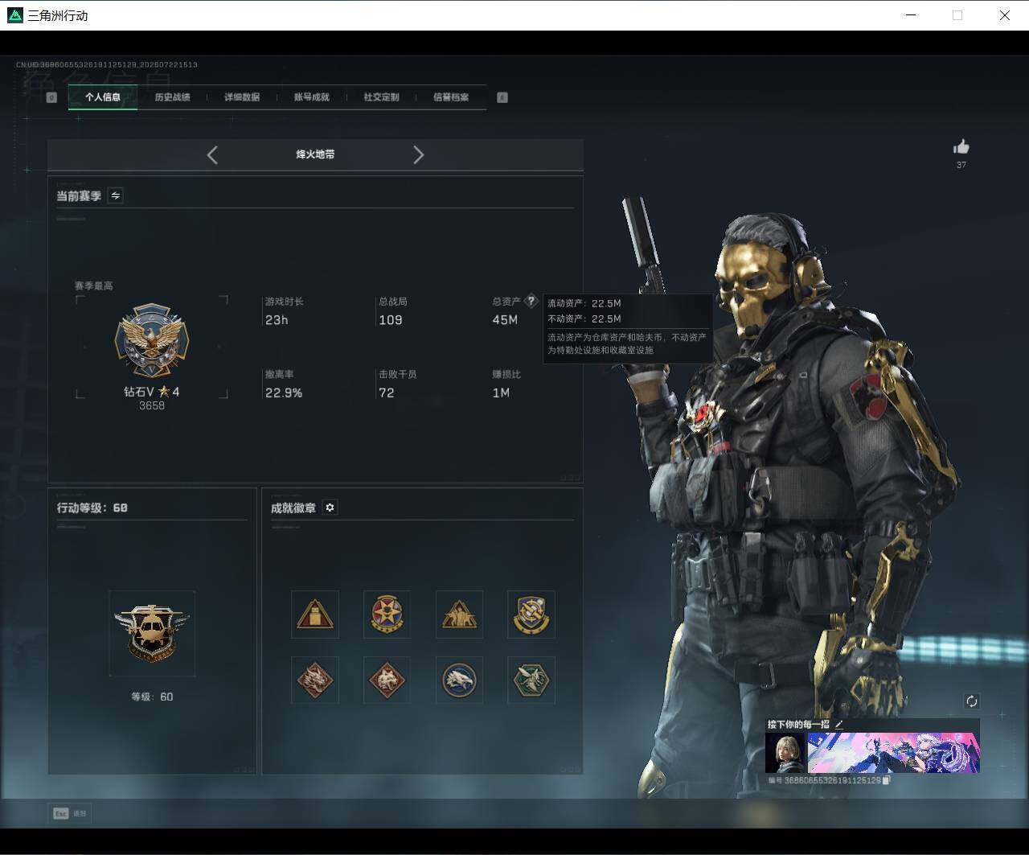
Task: Click the 总资产 question mark help icon
Action: coord(531,301)
